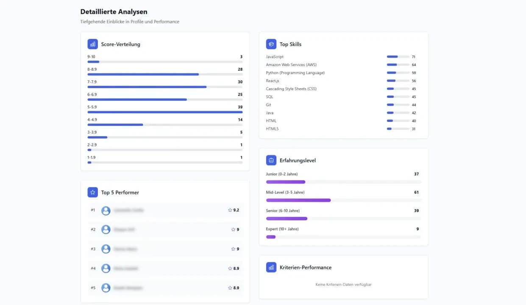Click the 1-1.9 score range bar

click(165, 162)
